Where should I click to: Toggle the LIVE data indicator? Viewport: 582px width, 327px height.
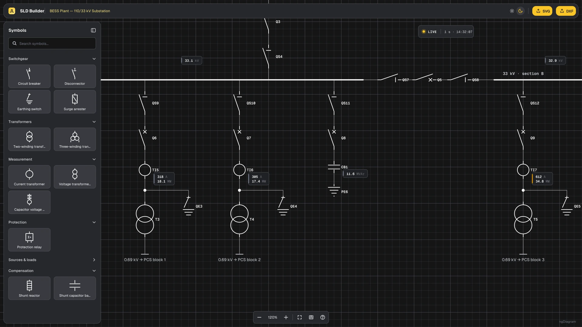pos(430,32)
